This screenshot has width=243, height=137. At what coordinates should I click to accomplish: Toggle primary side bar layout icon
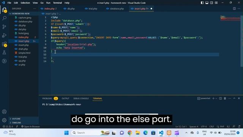point(202,3)
